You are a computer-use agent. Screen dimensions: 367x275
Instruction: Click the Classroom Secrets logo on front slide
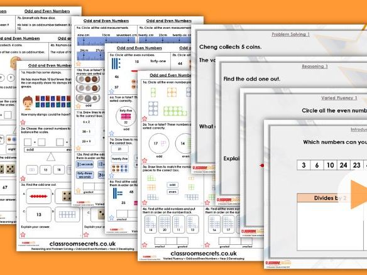click(x=278, y=263)
